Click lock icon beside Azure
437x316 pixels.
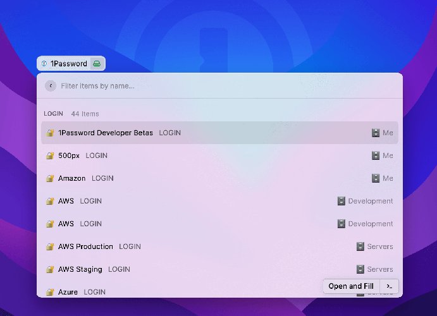click(50, 292)
